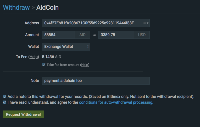Click the AidCoin breadcrumb title
Screen dimensions: 200x127
[x=47, y=7]
